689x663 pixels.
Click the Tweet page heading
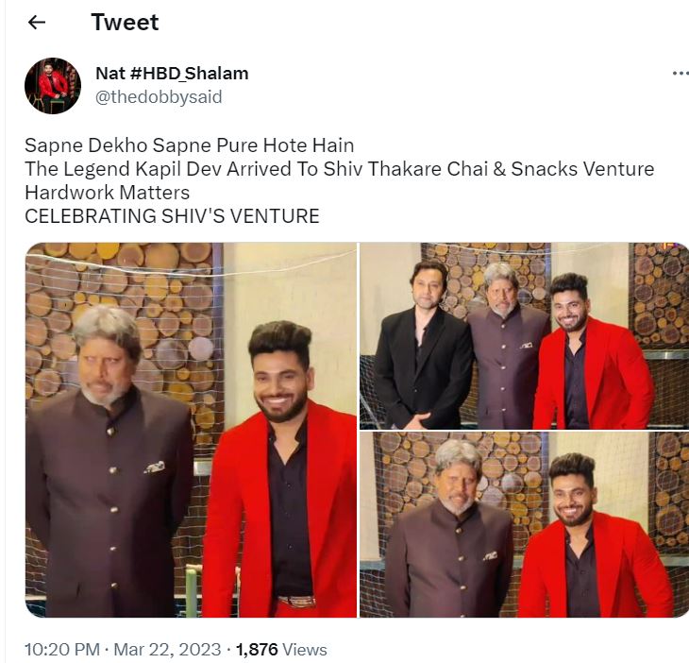(125, 22)
